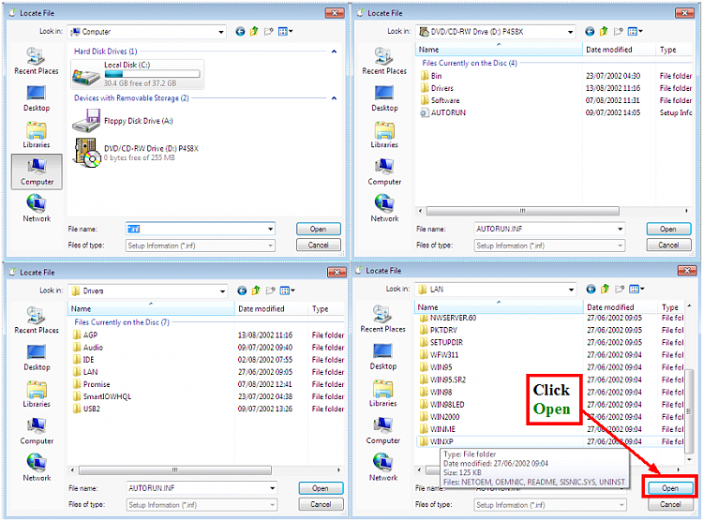Click Up One Level icon in LAN dialog
This screenshot has height=521, width=703.
coord(605,290)
